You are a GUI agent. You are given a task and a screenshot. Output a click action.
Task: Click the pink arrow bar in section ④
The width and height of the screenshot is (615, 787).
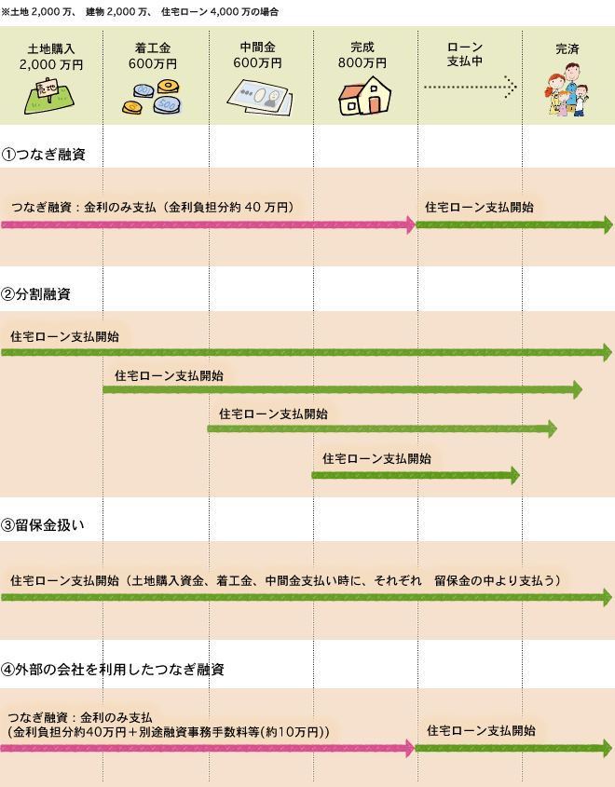pyautogui.click(x=208, y=749)
